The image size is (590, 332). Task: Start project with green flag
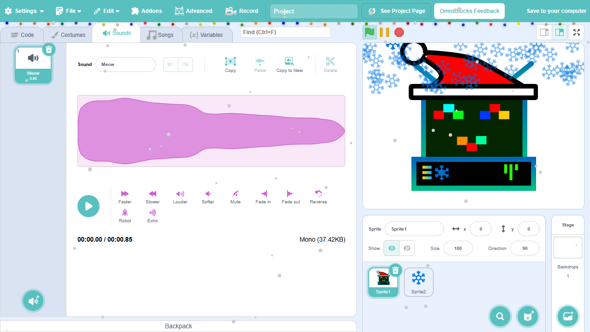(x=370, y=32)
